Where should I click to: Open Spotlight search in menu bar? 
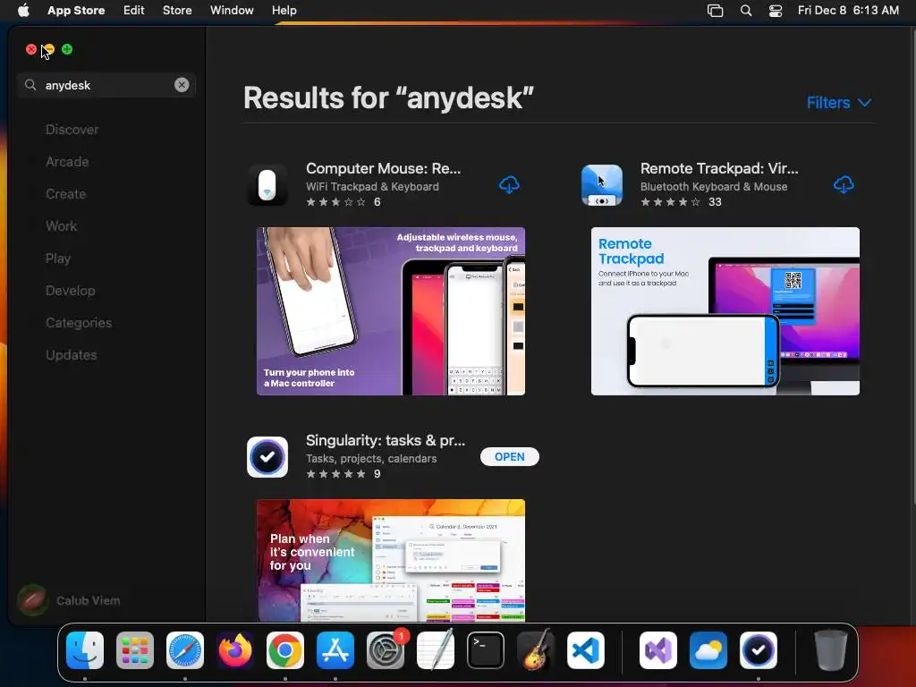(746, 11)
